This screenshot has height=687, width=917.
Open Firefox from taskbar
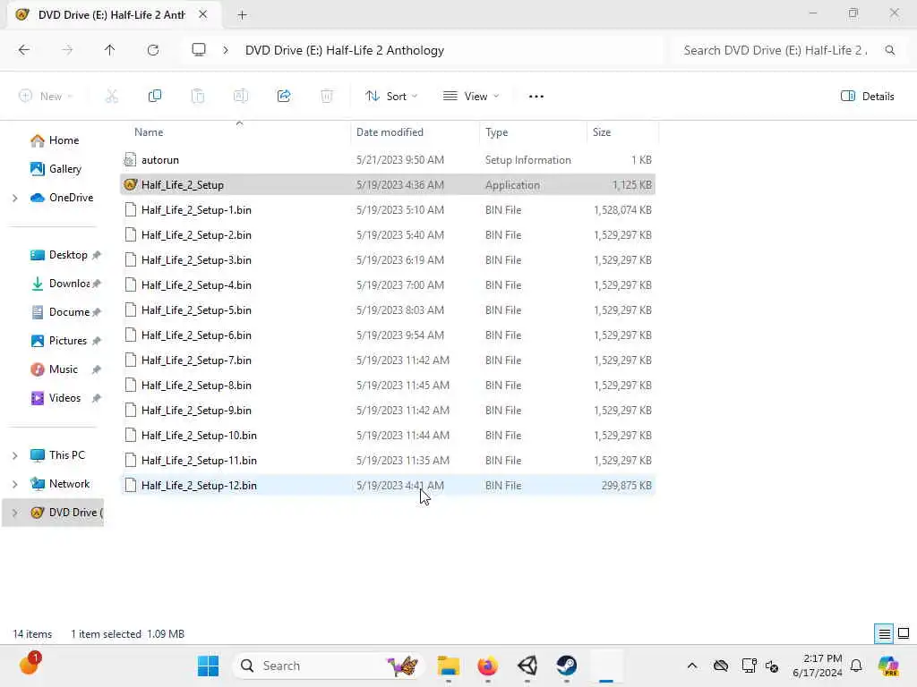488,666
